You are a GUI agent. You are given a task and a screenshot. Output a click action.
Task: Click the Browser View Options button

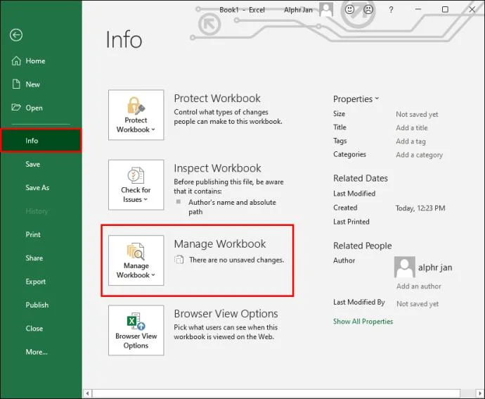click(x=136, y=330)
